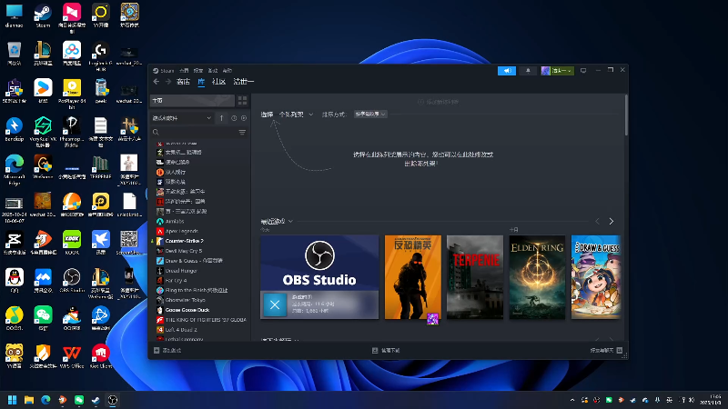
Task: Click the sort-ascending arrow beside games filter
Action: [x=221, y=118]
